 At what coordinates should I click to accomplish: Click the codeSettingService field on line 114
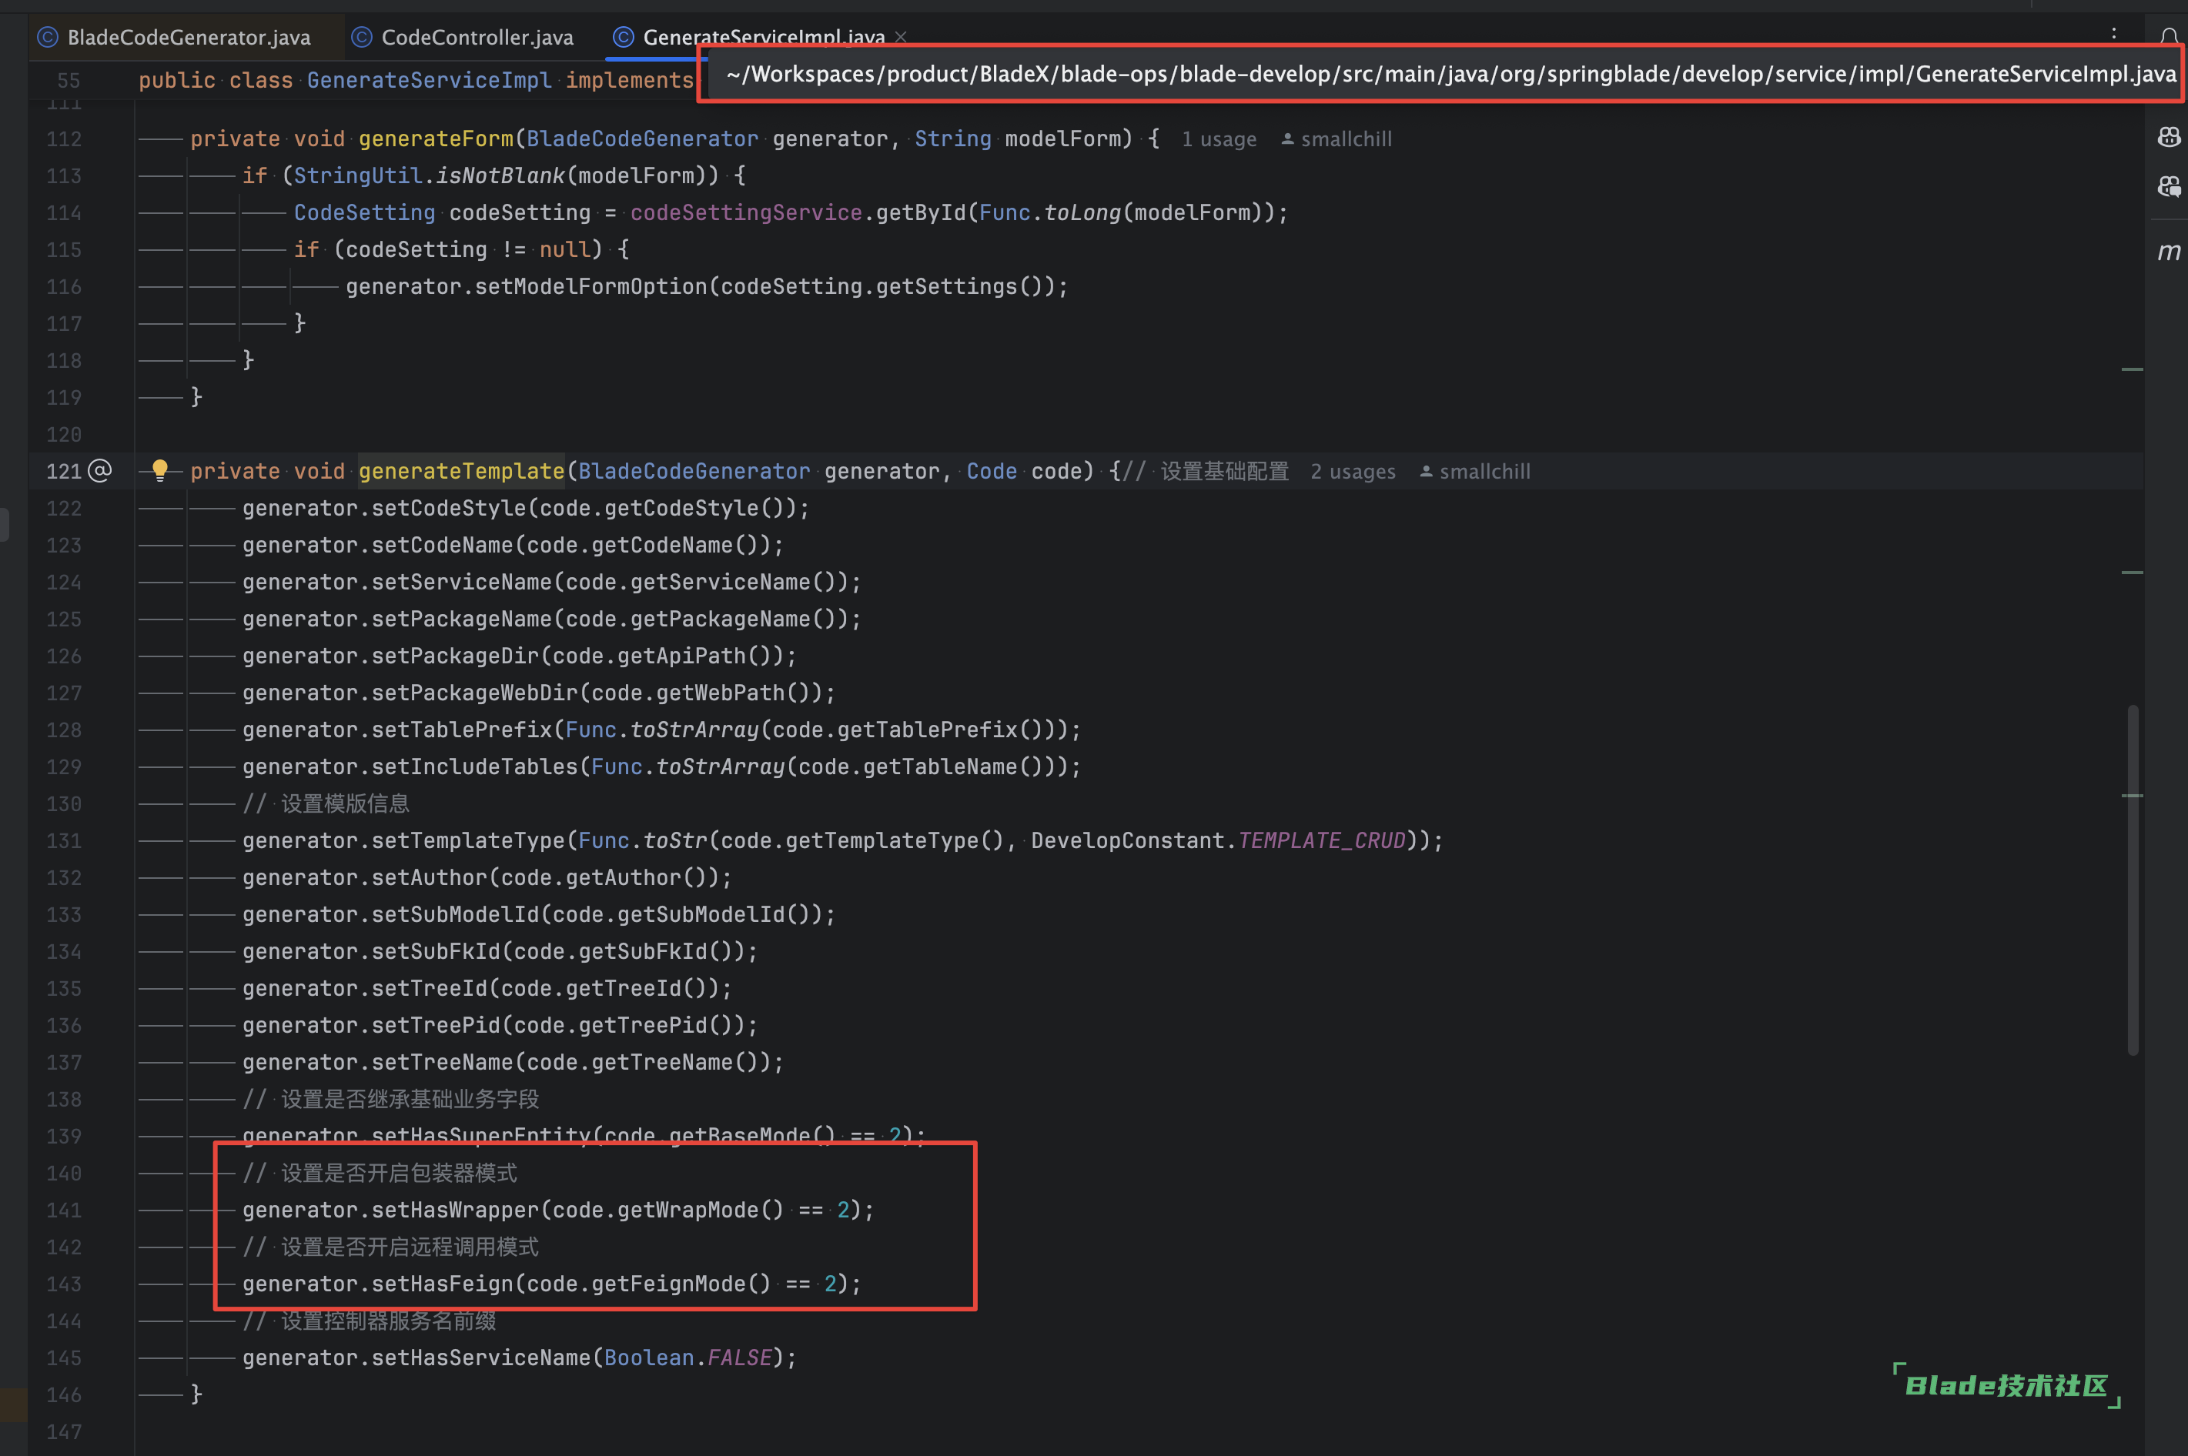747,212
